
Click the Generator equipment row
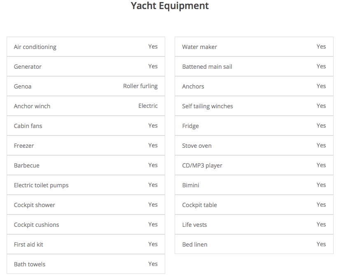pos(28,67)
